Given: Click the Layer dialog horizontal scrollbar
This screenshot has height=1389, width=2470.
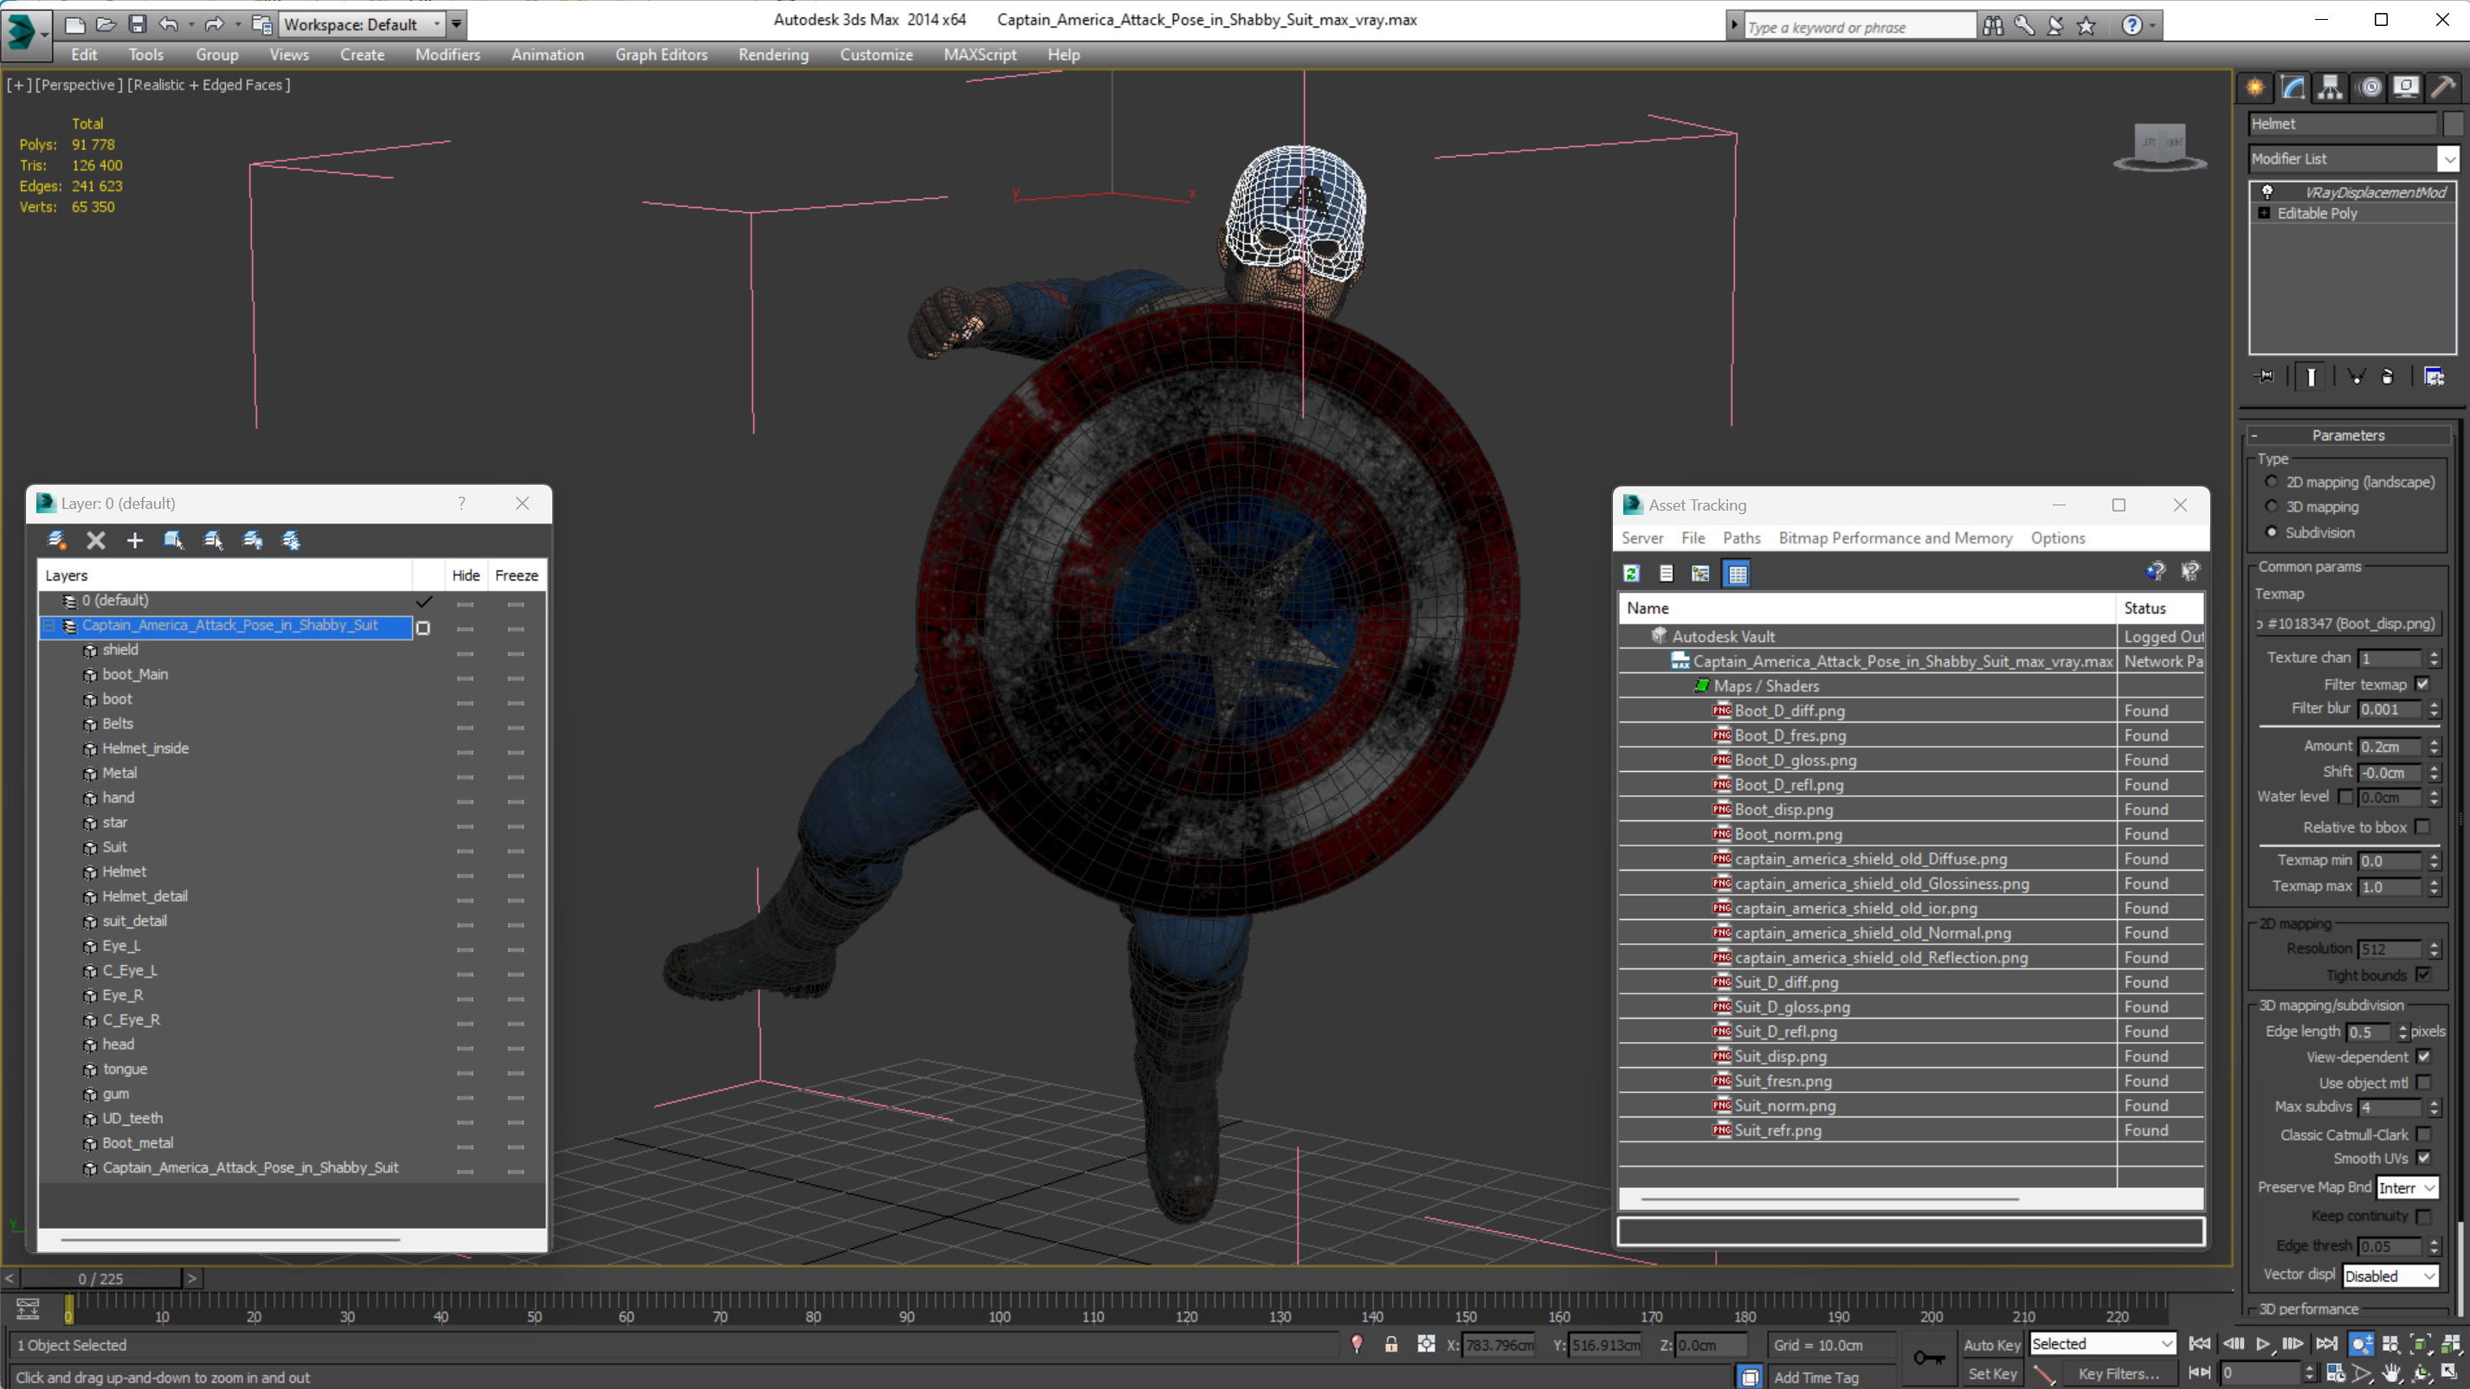Looking at the screenshot, I should pyautogui.click(x=230, y=1239).
